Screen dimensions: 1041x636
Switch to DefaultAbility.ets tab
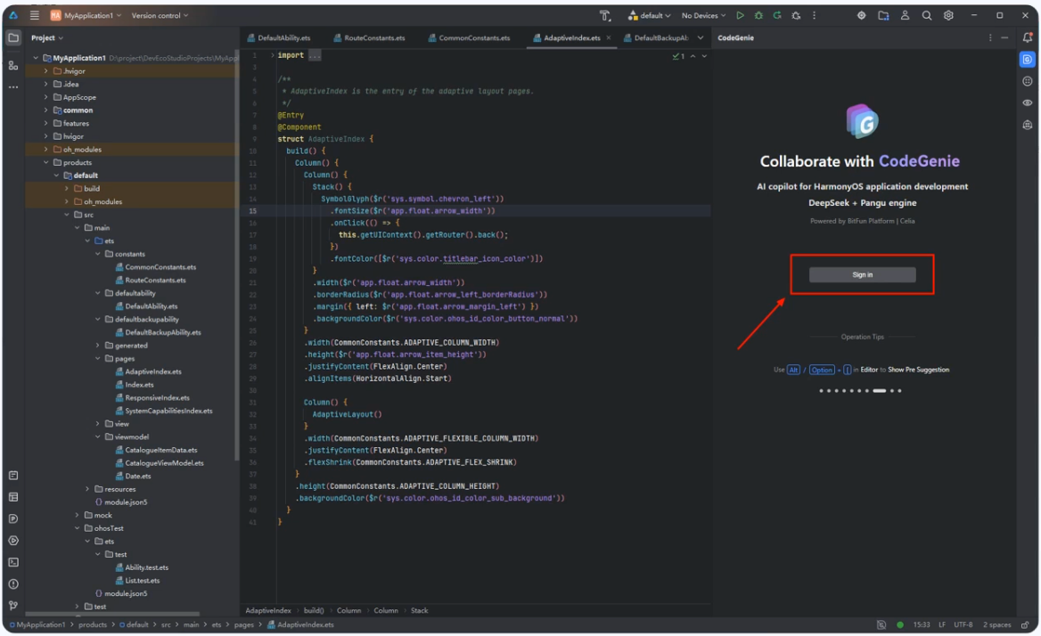click(x=279, y=37)
